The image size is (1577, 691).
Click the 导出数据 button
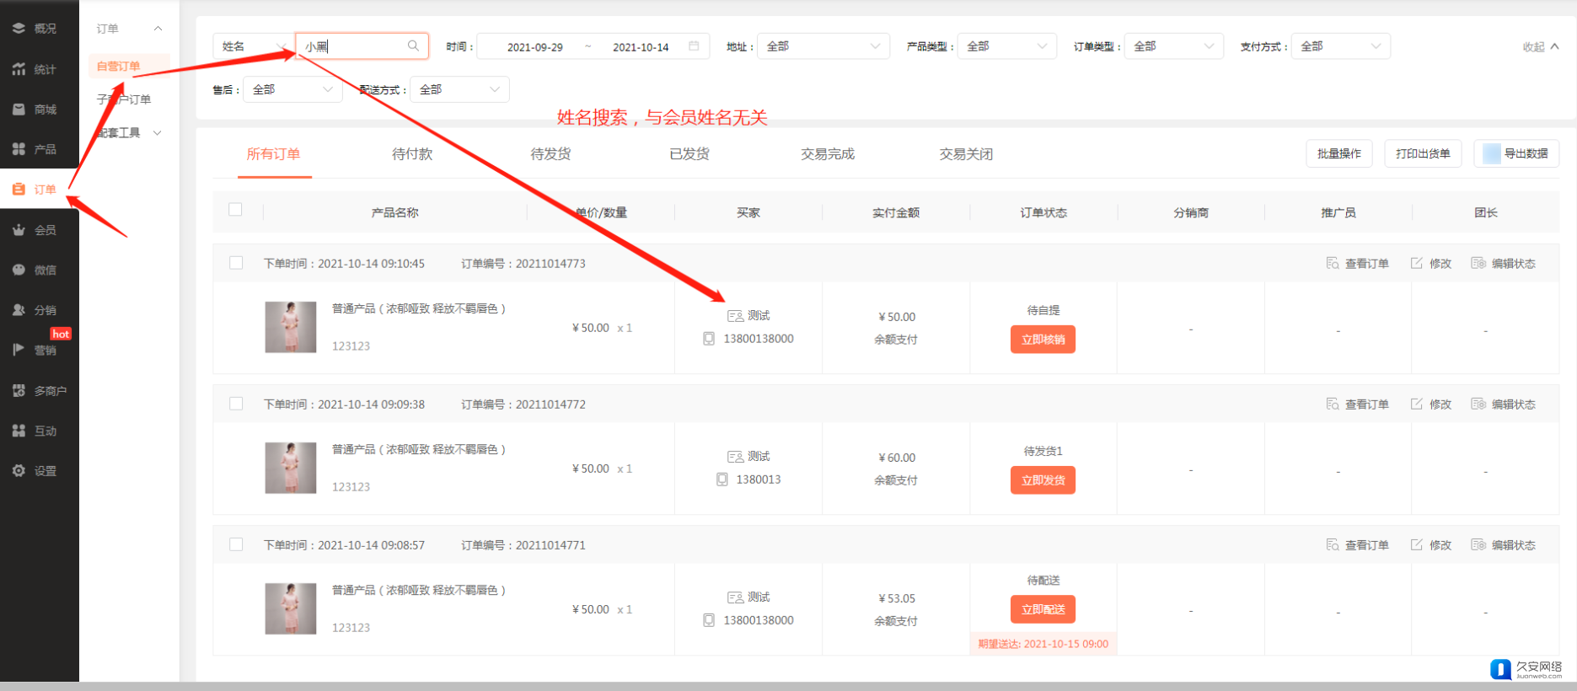point(1516,153)
